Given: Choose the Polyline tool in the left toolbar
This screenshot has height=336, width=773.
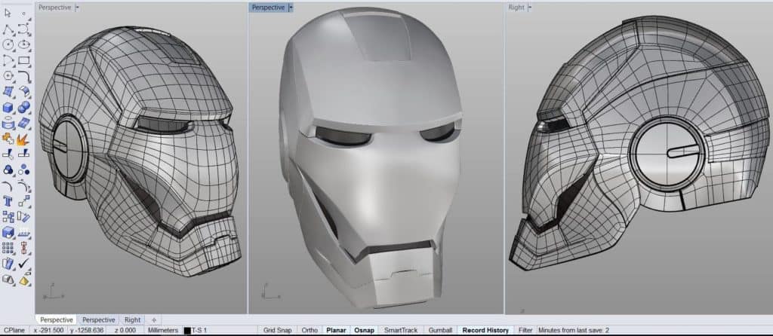Looking at the screenshot, I should (x=8, y=30).
